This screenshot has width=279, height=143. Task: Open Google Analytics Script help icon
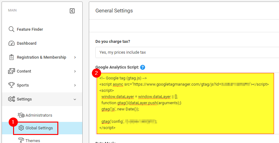click(142, 67)
